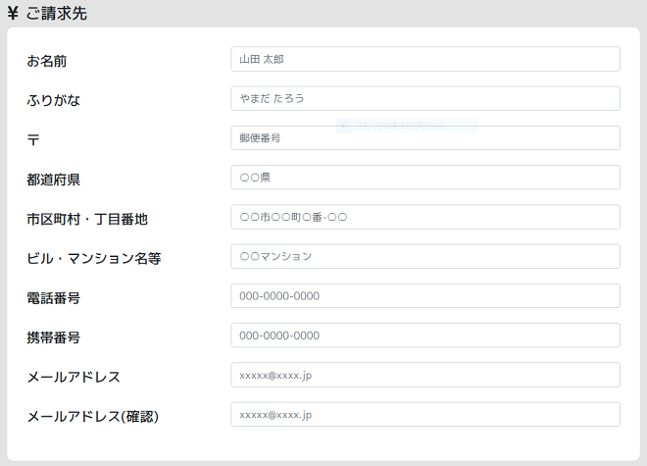Click the 携帯番号 field label
647x466 pixels.
coord(54,337)
